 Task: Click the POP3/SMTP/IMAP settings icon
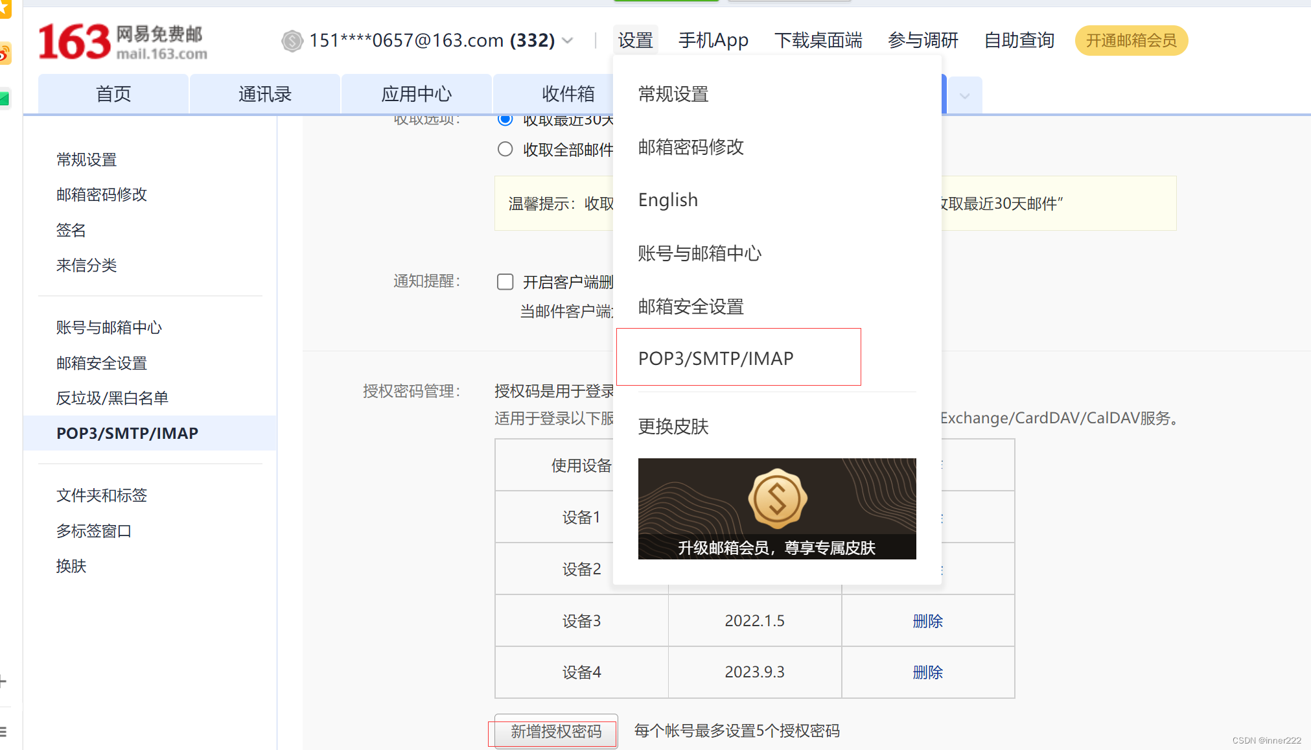click(x=716, y=357)
